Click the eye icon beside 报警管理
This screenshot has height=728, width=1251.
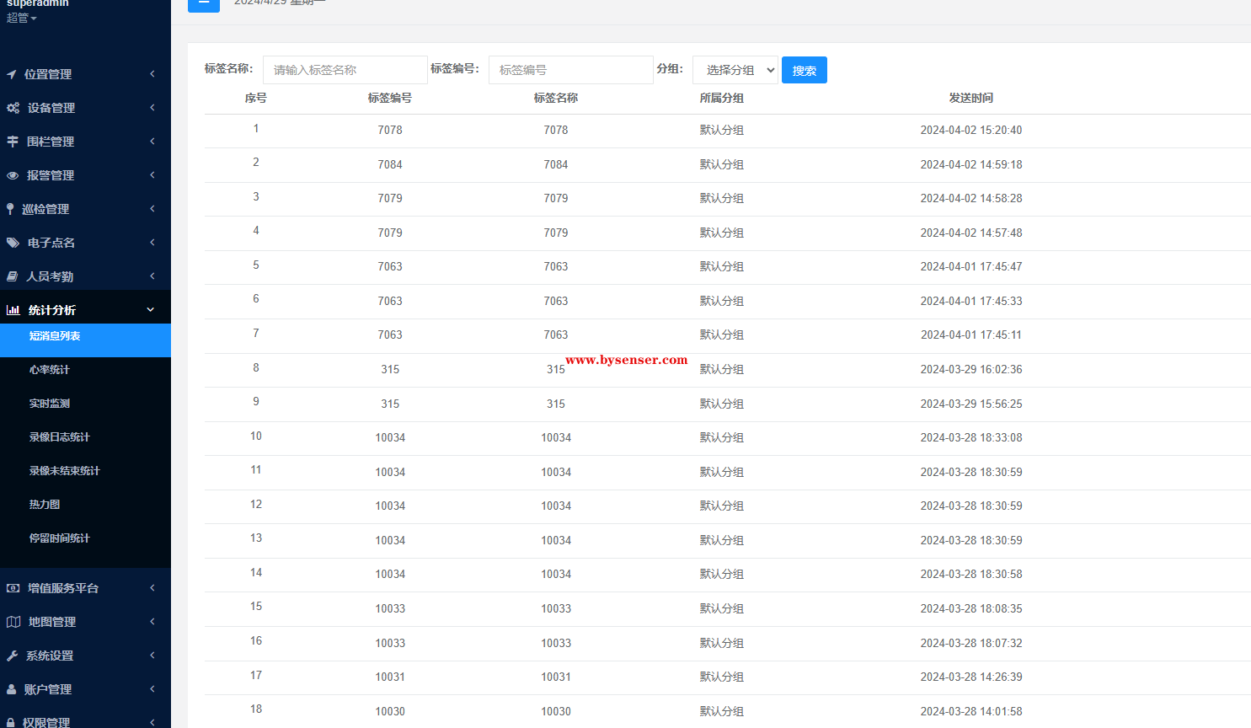(x=13, y=175)
